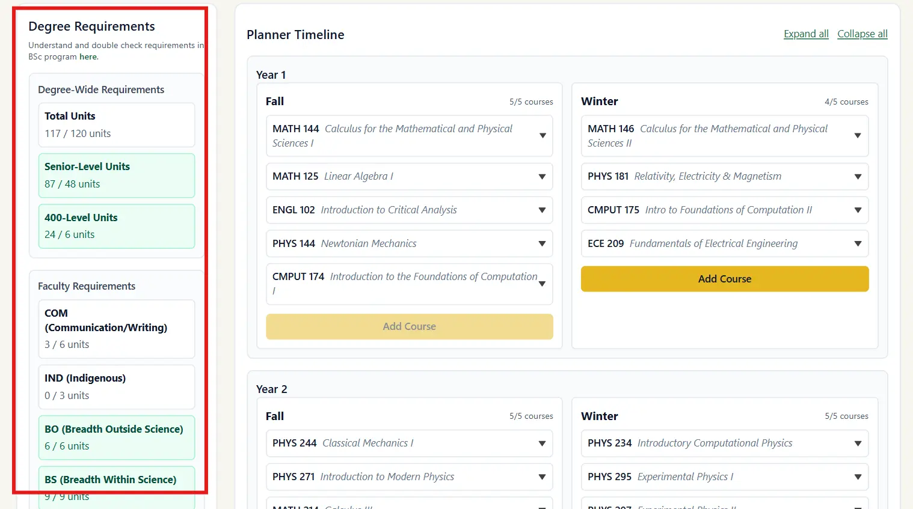This screenshot has height=509, width=913.
Task: Open the ENGL 102 course dropdown arrow
Action: click(x=543, y=210)
